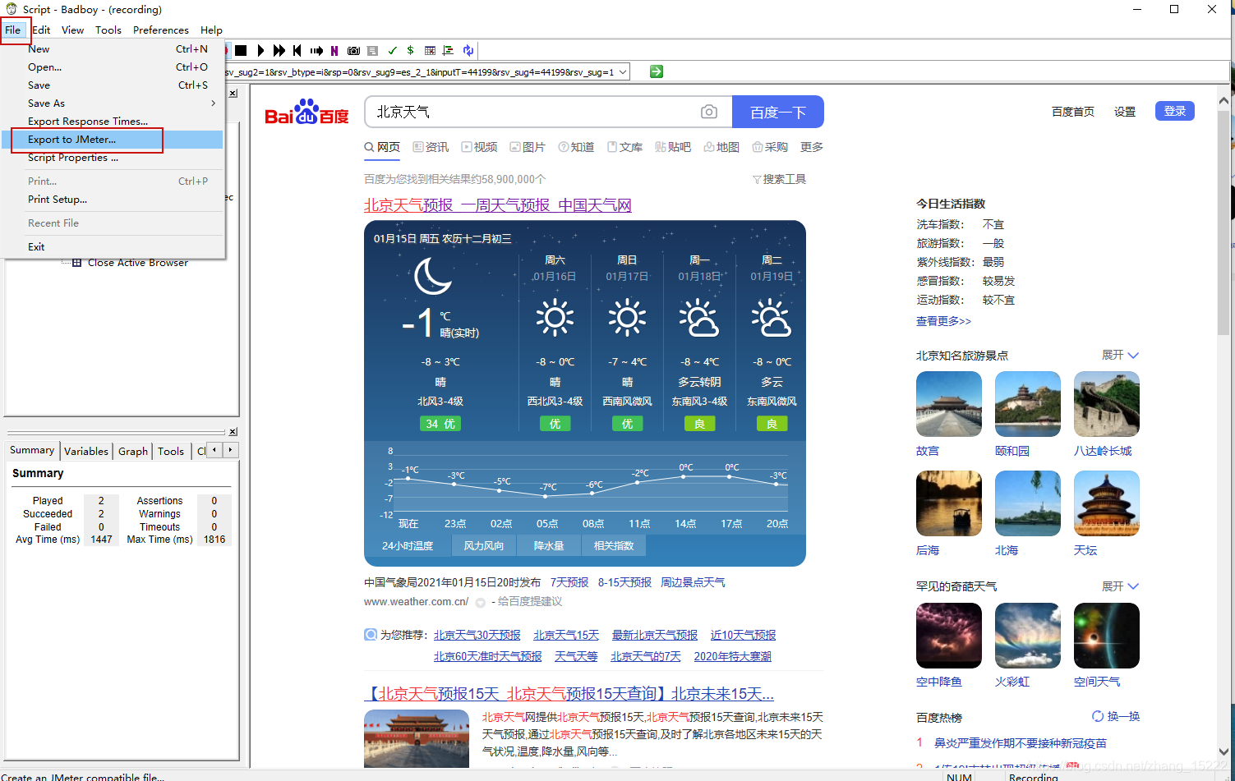Choose Print Setup... menu entry
1235x781 pixels.
click(114, 200)
